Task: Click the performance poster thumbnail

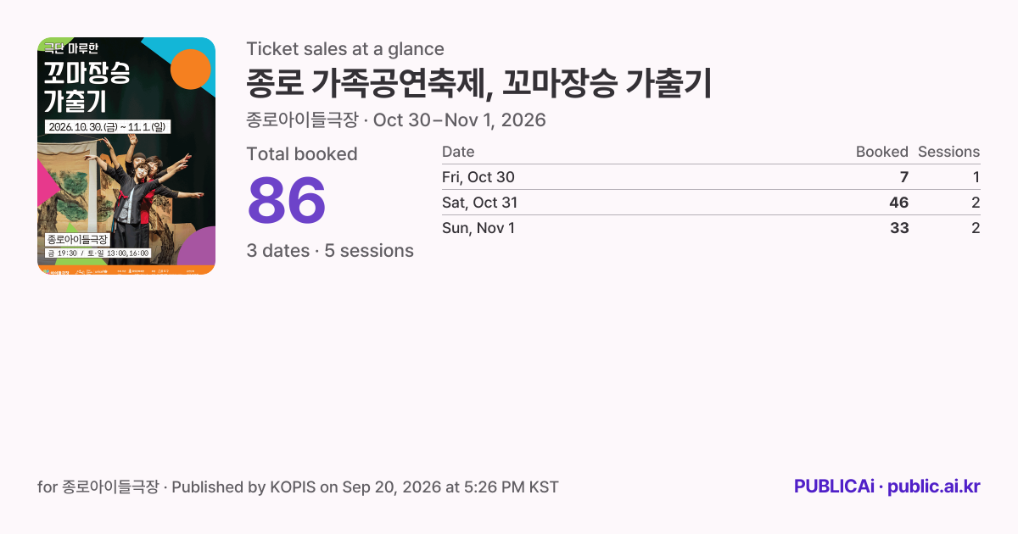Action: (126, 156)
